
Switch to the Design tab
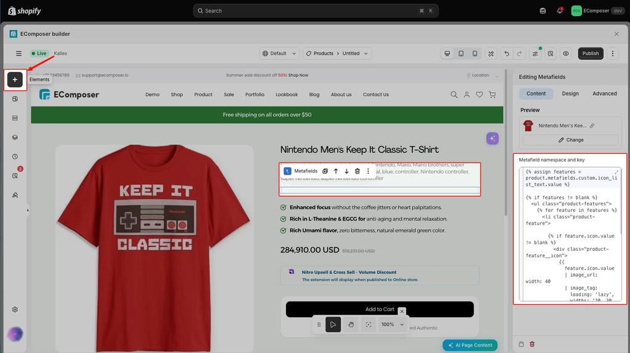pyautogui.click(x=570, y=94)
